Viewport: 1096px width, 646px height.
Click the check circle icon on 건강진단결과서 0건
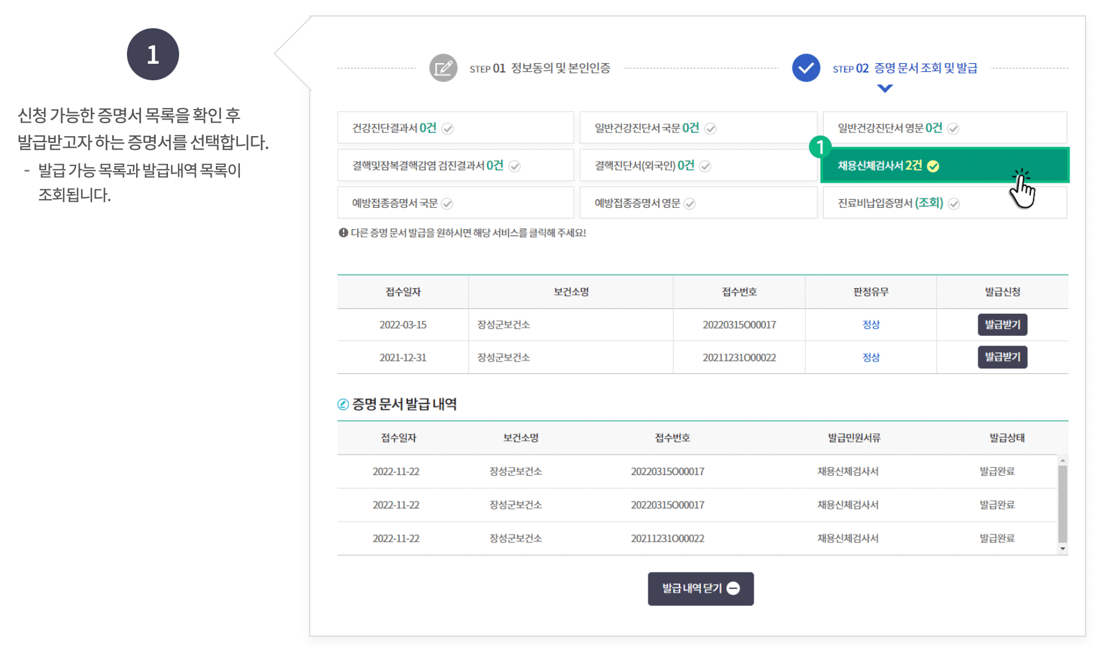[x=448, y=128]
